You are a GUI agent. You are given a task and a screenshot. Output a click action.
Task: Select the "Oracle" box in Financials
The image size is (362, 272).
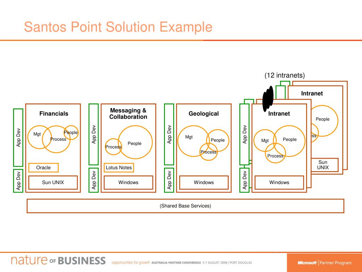[43, 168]
